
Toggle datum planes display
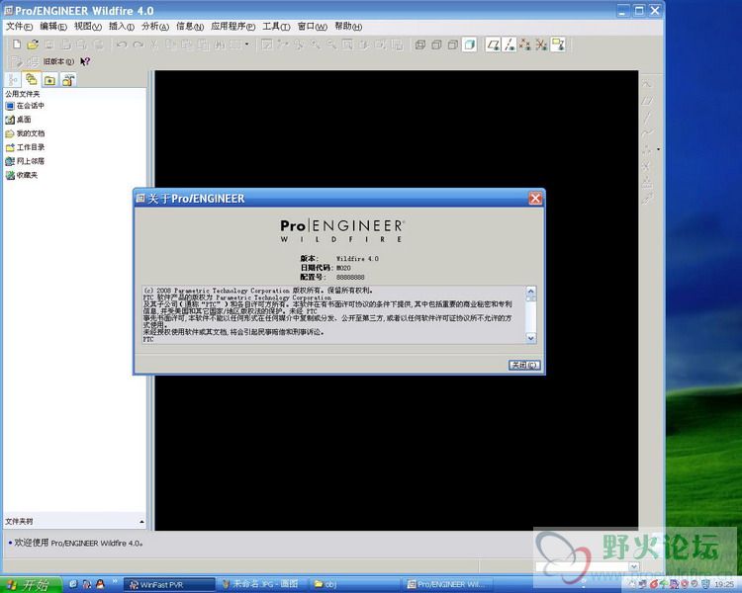(x=493, y=44)
